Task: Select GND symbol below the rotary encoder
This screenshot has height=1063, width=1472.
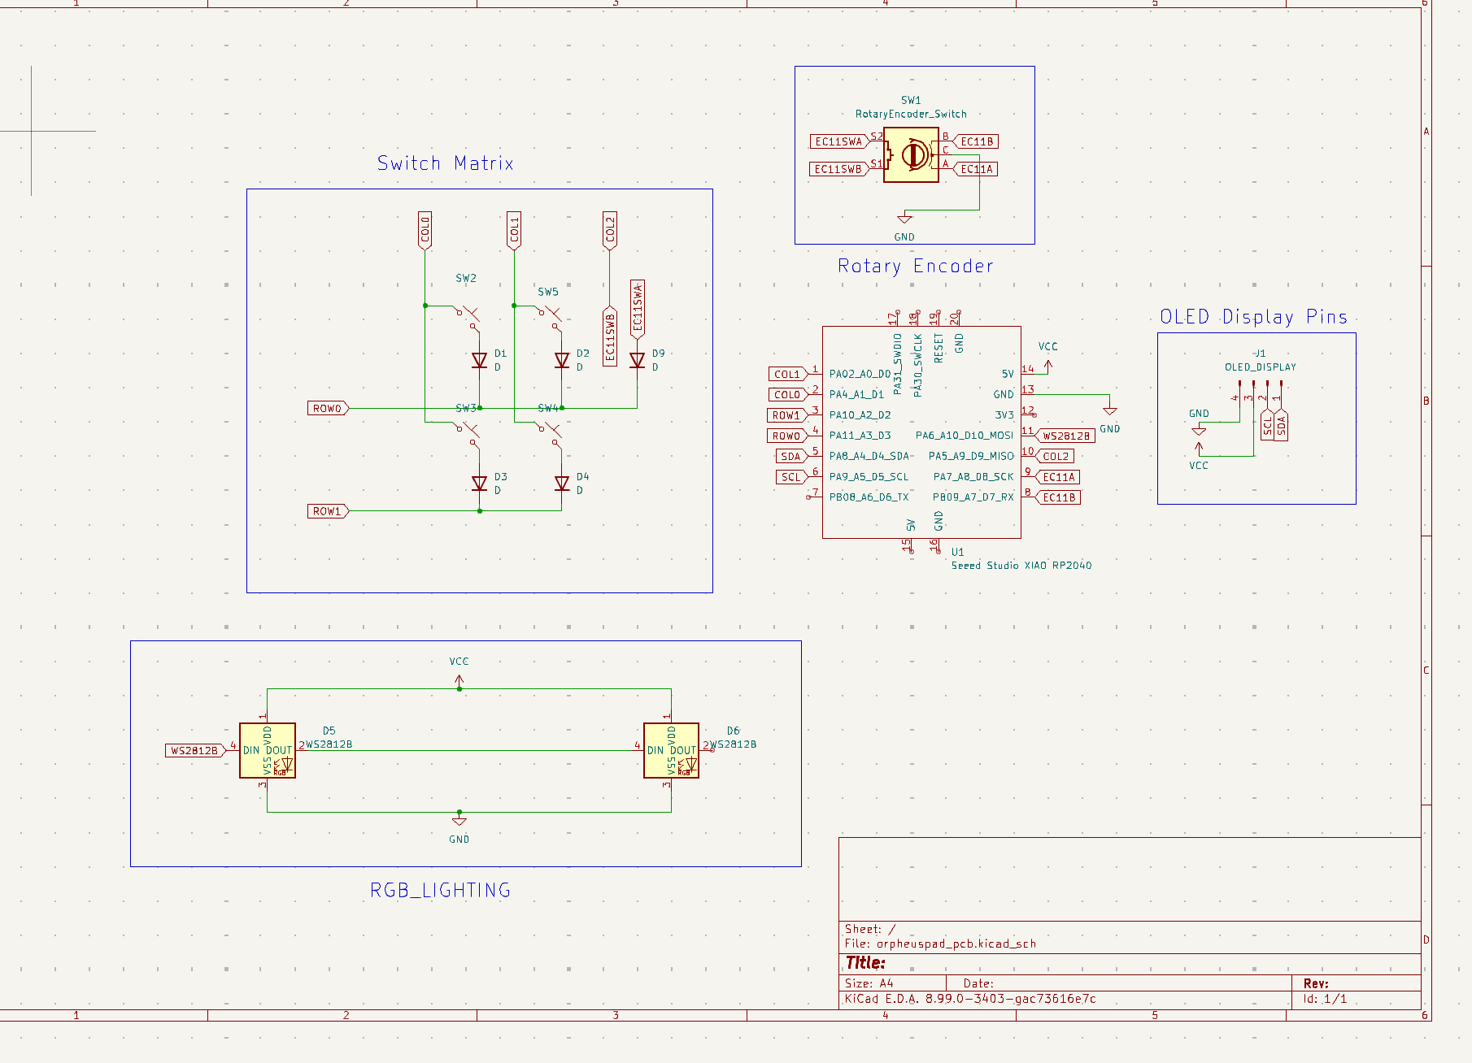Action: [x=904, y=219]
